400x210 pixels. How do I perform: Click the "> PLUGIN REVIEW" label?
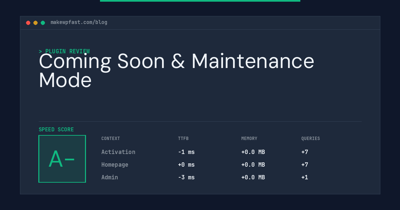coord(64,51)
